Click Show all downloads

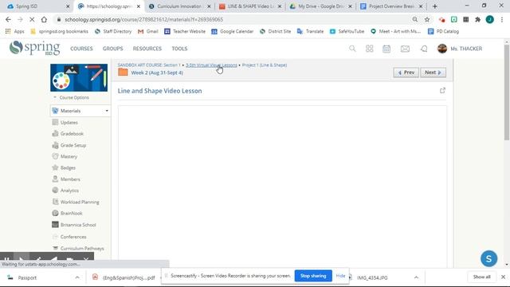pyautogui.click(x=481, y=277)
